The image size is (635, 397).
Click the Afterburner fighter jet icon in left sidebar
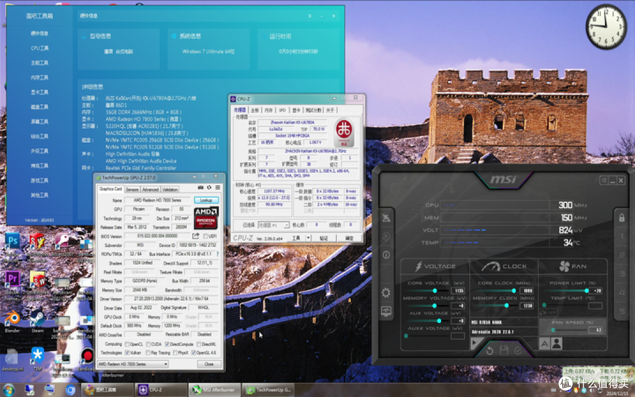(386, 218)
